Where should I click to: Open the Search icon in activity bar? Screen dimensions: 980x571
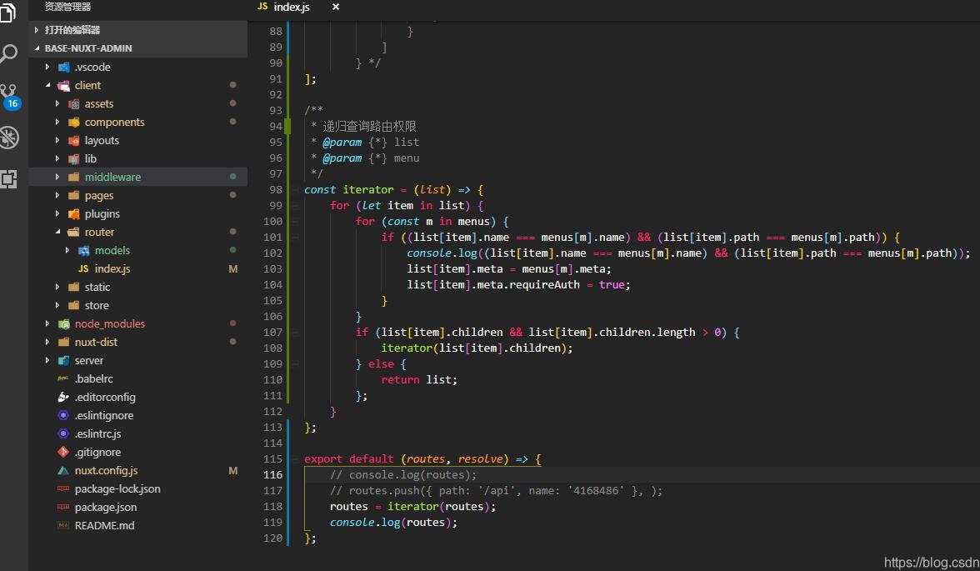click(x=8, y=54)
